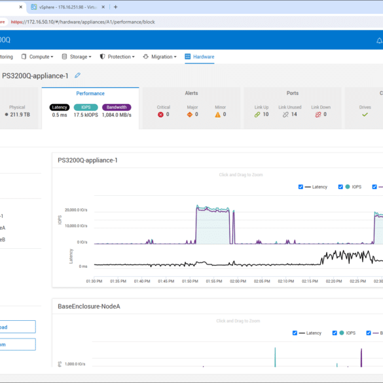This screenshot has height=383, width=383.
Task: Click the '17.5 kIOPS' value
Action: point(86,115)
